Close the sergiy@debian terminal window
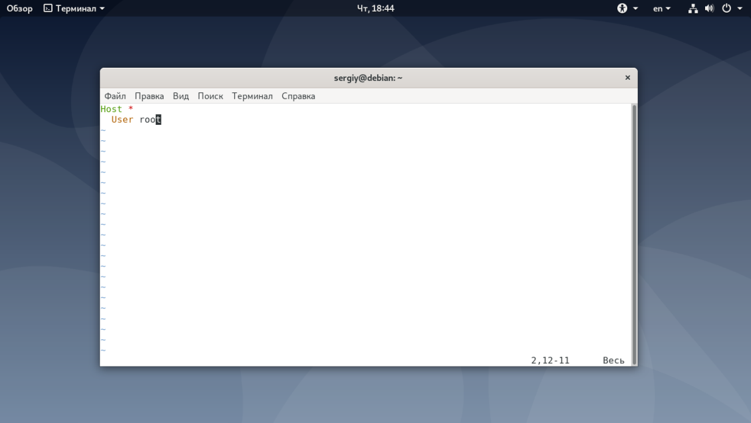 pos(627,78)
